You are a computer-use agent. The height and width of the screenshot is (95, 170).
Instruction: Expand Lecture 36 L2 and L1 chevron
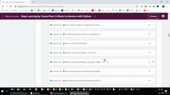point(149,53)
